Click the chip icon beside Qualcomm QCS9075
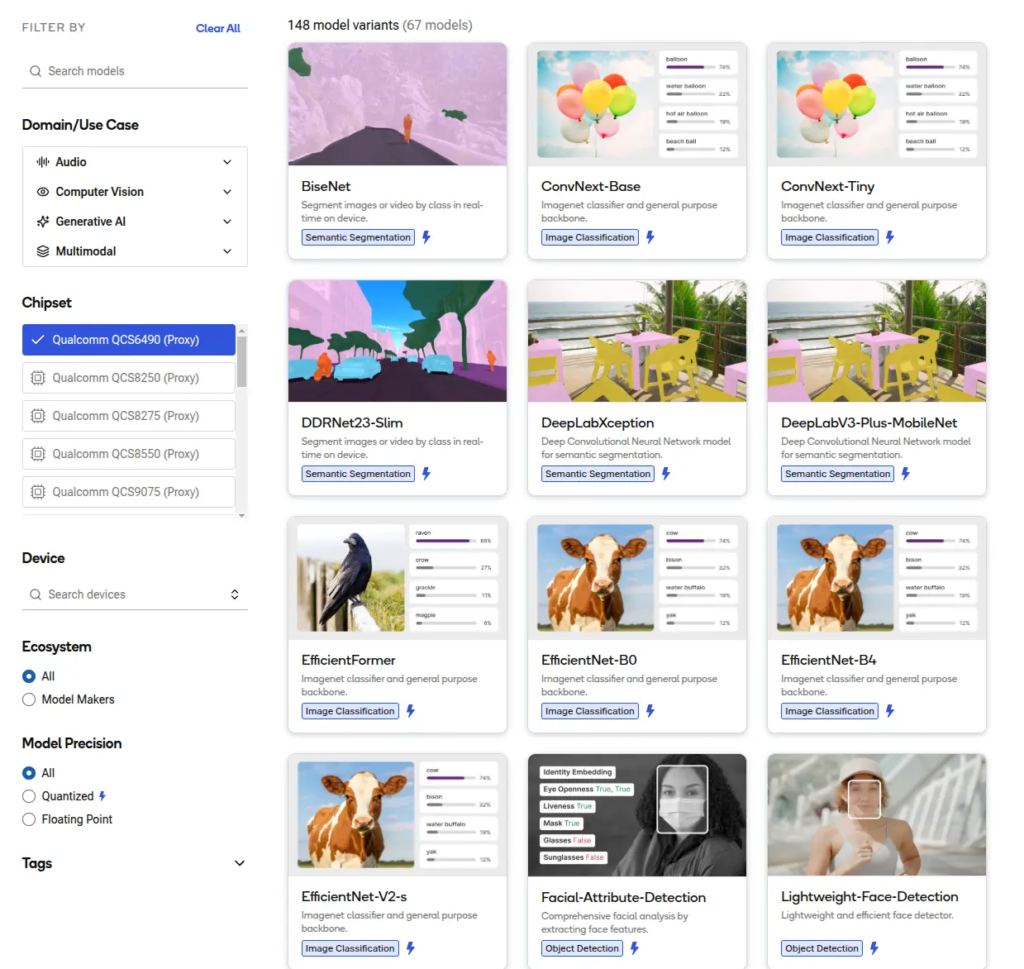This screenshot has width=1024, height=969. [38, 492]
